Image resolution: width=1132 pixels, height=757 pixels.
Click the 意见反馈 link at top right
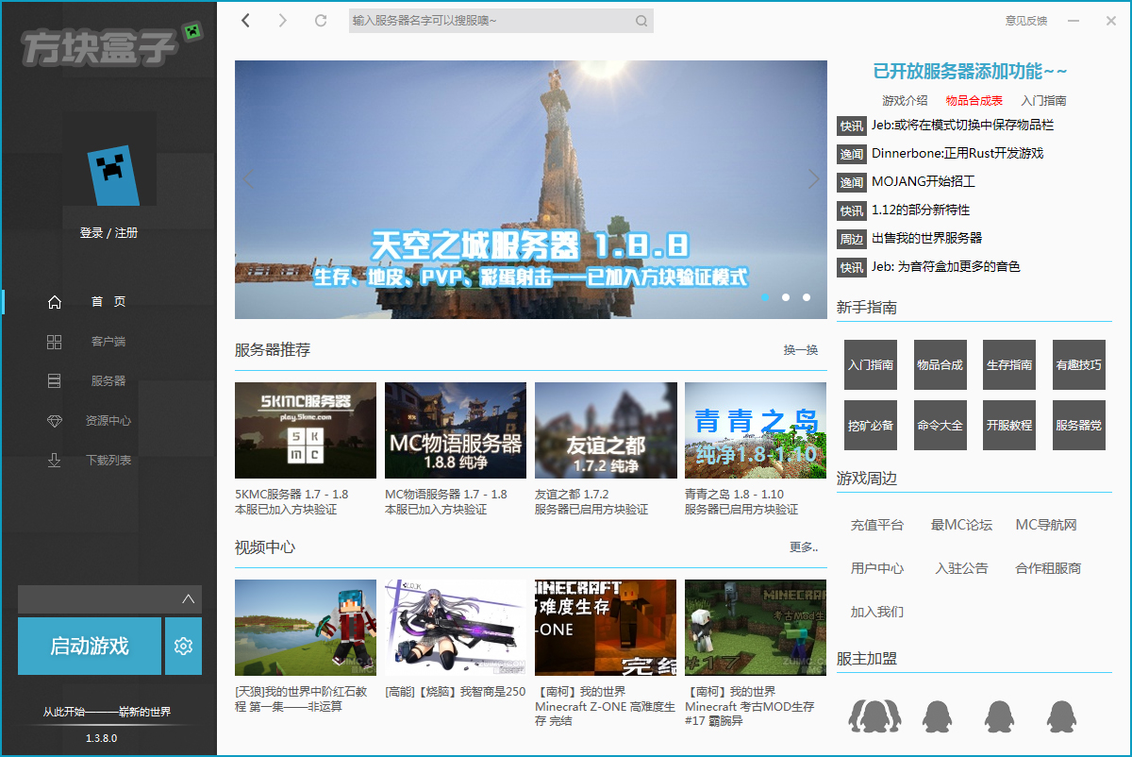tap(1025, 21)
